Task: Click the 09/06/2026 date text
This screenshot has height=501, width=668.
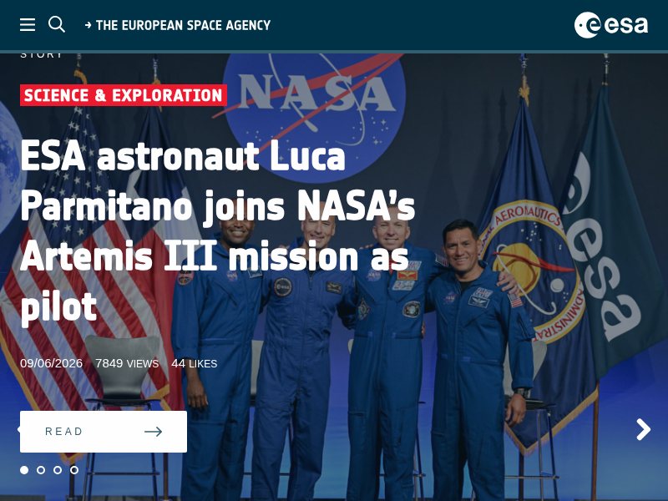Action: [x=51, y=363]
